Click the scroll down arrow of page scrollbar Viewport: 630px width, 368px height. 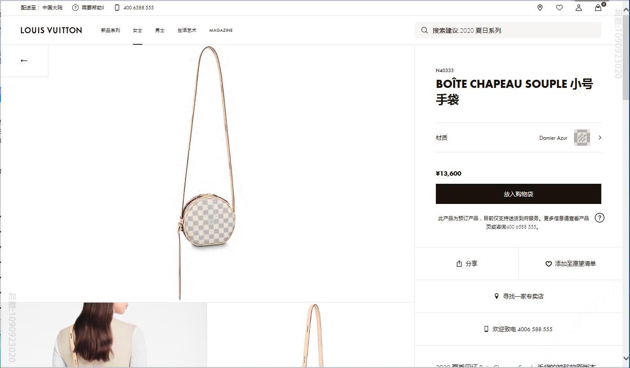[x=626, y=358]
